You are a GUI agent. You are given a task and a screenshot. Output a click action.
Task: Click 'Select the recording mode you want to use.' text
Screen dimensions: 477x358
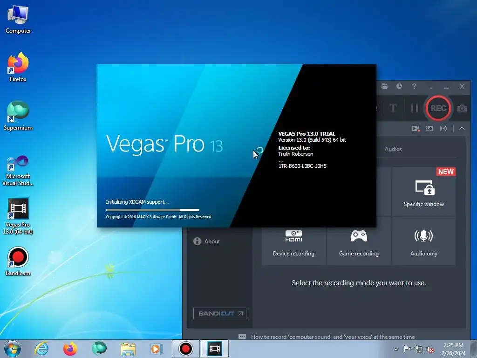359,283
